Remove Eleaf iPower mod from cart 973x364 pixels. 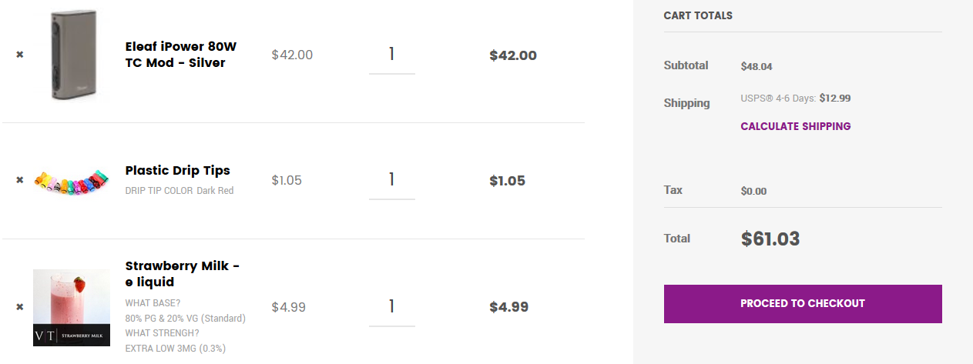click(x=20, y=55)
